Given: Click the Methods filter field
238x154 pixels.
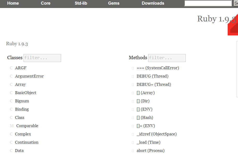Looking at the screenshot, I should point(167,58).
